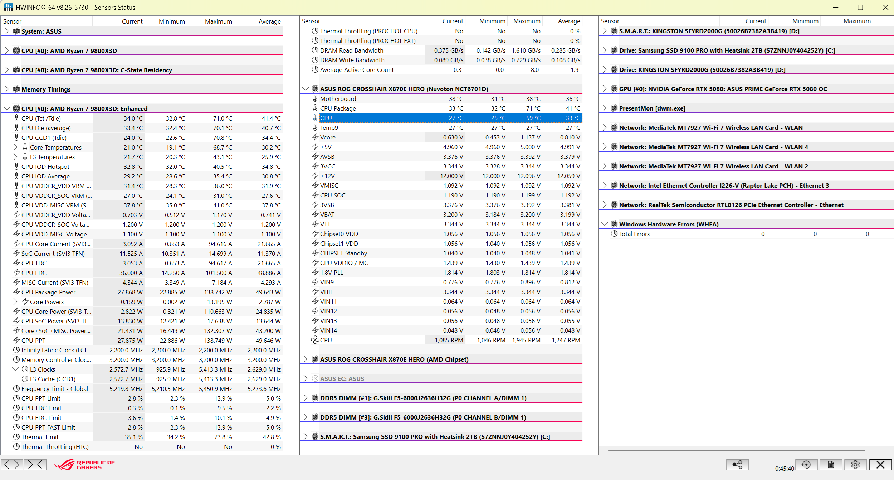
Task: Click the Current column header in the left panel
Action: 118,21
